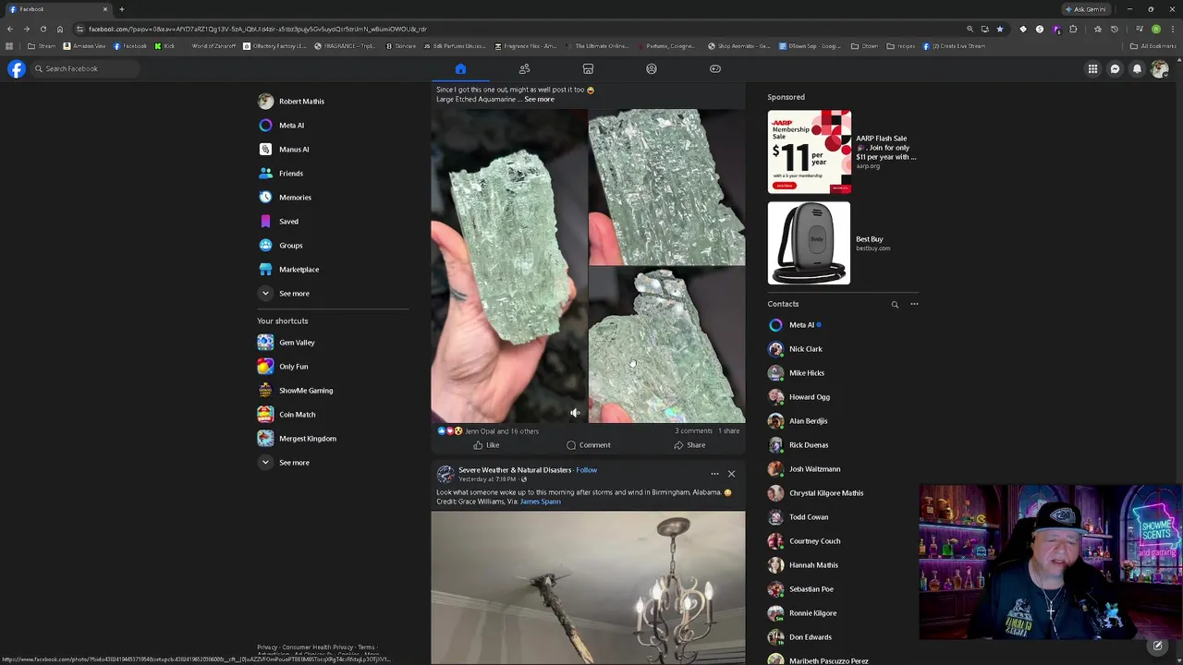Open the new message compose icon

(x=1157, y=646)
